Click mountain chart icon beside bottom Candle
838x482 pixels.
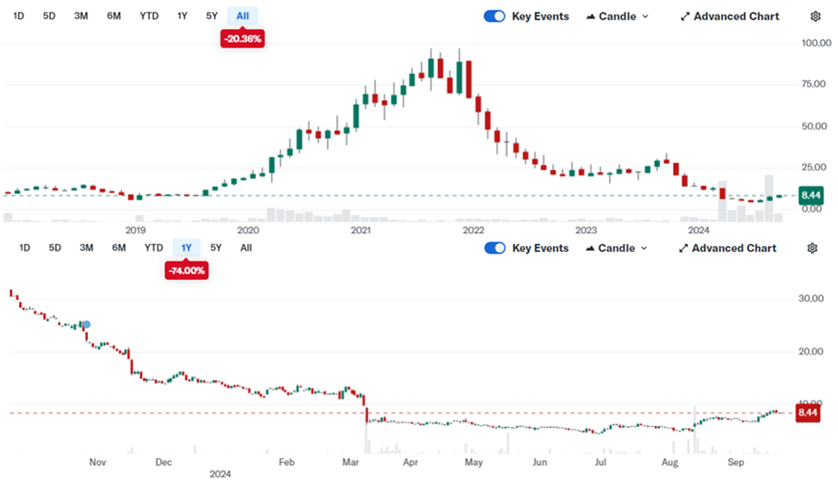[590, 248]
